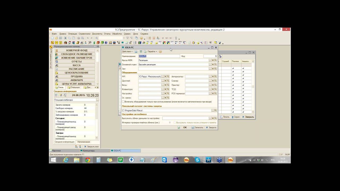This screenshot has width=340, height=191.
Task: Toggle first checkmark in Аквапа column
Action: [x=243, y=68]
